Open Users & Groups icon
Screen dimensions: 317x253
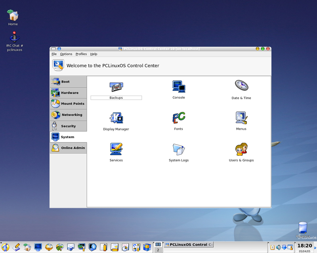point(241,149)
